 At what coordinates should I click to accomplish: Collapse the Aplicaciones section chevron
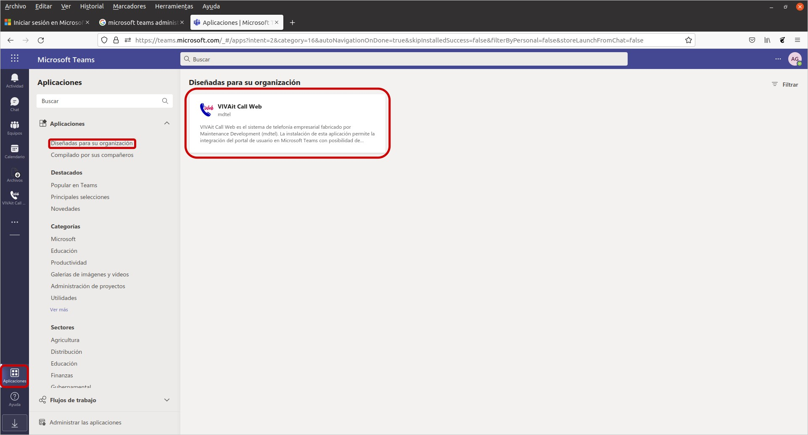pos(167,123)
